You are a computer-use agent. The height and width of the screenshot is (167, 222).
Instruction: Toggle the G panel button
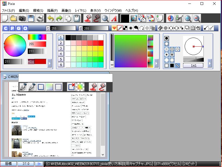click(19, 29)
